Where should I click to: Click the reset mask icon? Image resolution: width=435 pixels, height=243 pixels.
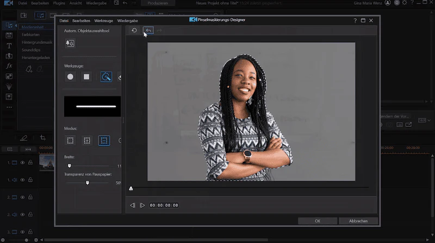click(x=134, y=30)
